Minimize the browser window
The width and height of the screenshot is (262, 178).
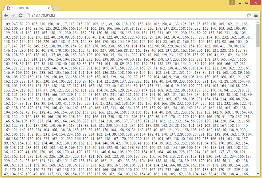point(240,3)
